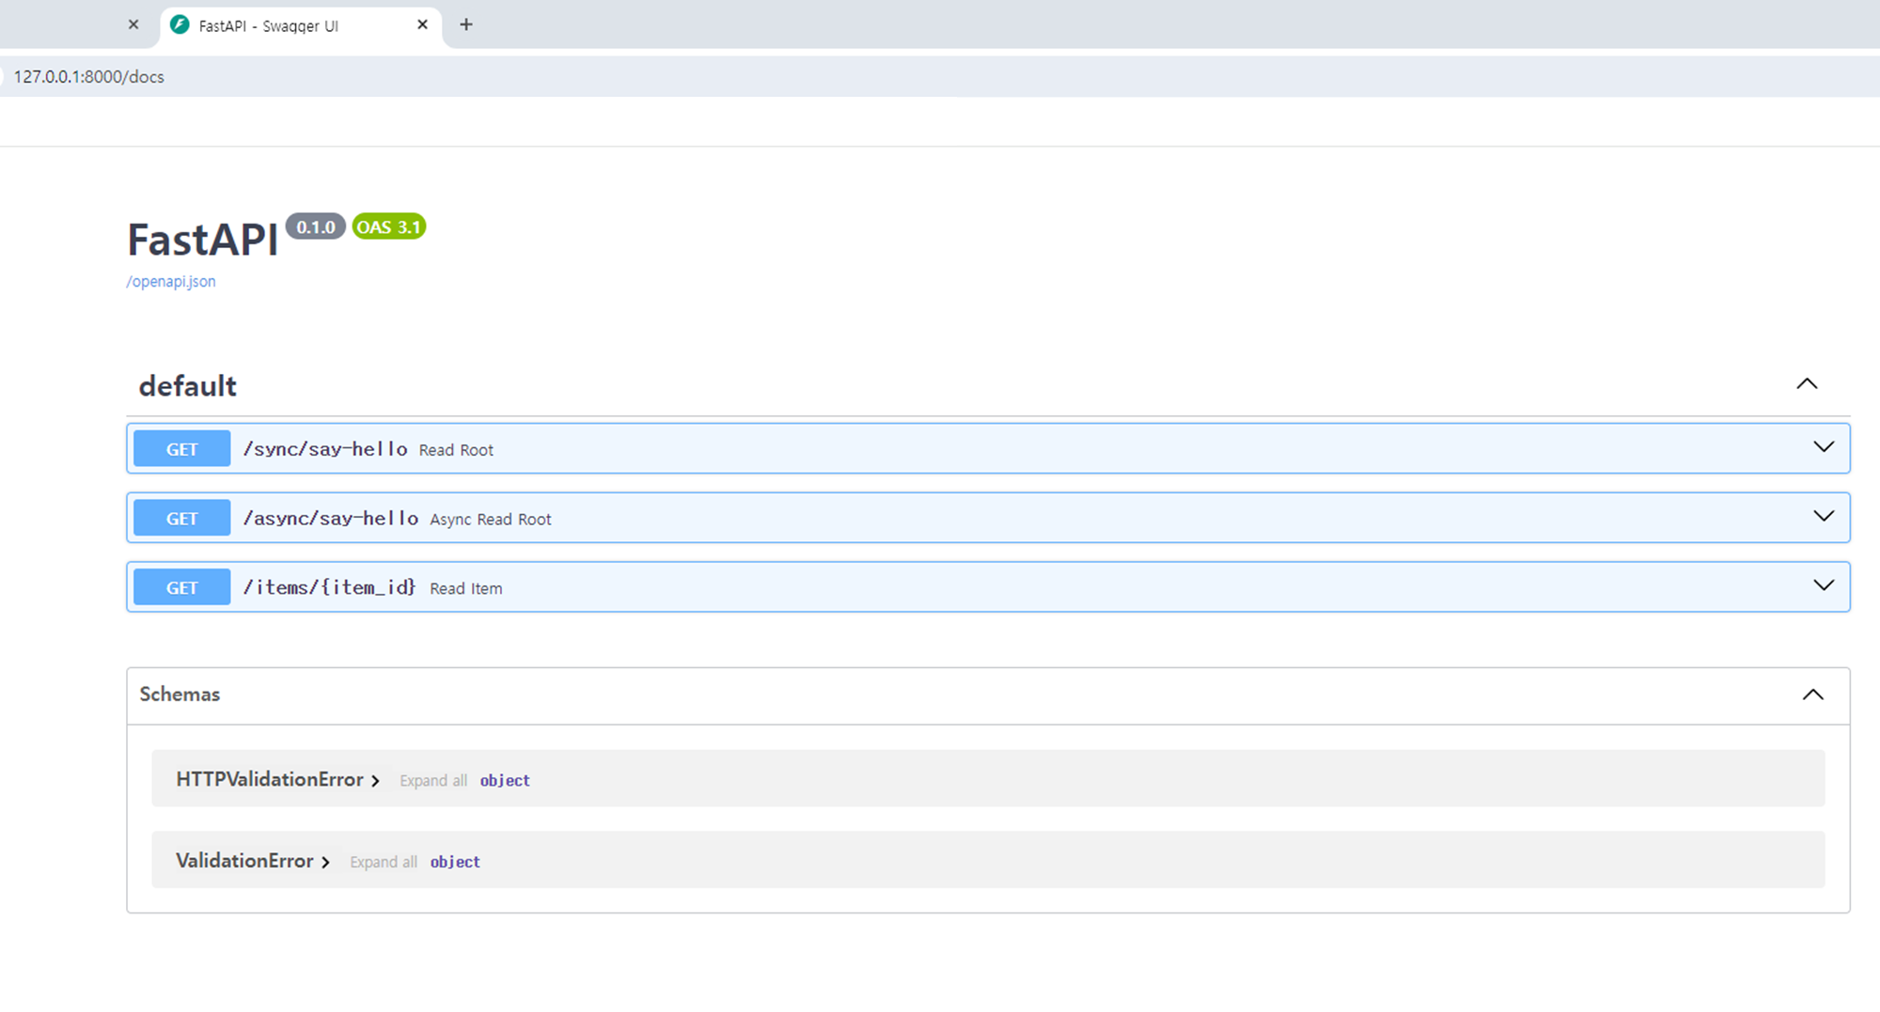Click the Async Read Root summary text

[491, 520]
